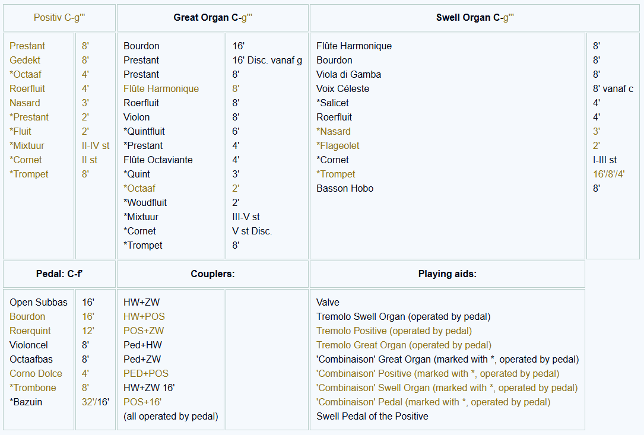This screenshot has height=435, width=644.
Task: Open the Roerquint pedal stop link
Action: [30, 331]
